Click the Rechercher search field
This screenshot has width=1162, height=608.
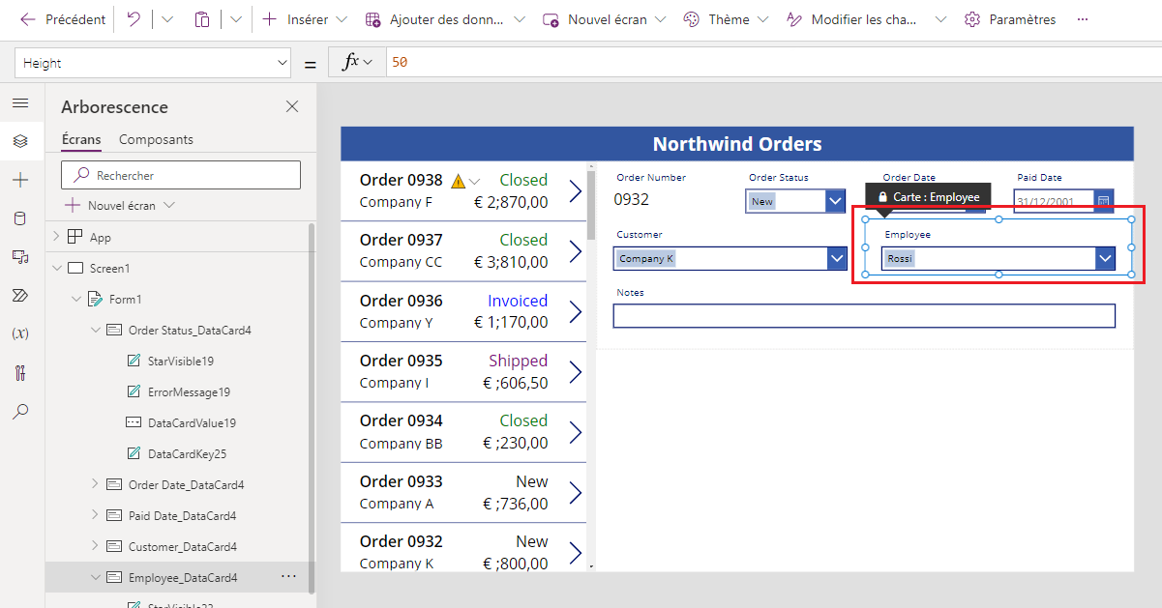click(181, 175)
